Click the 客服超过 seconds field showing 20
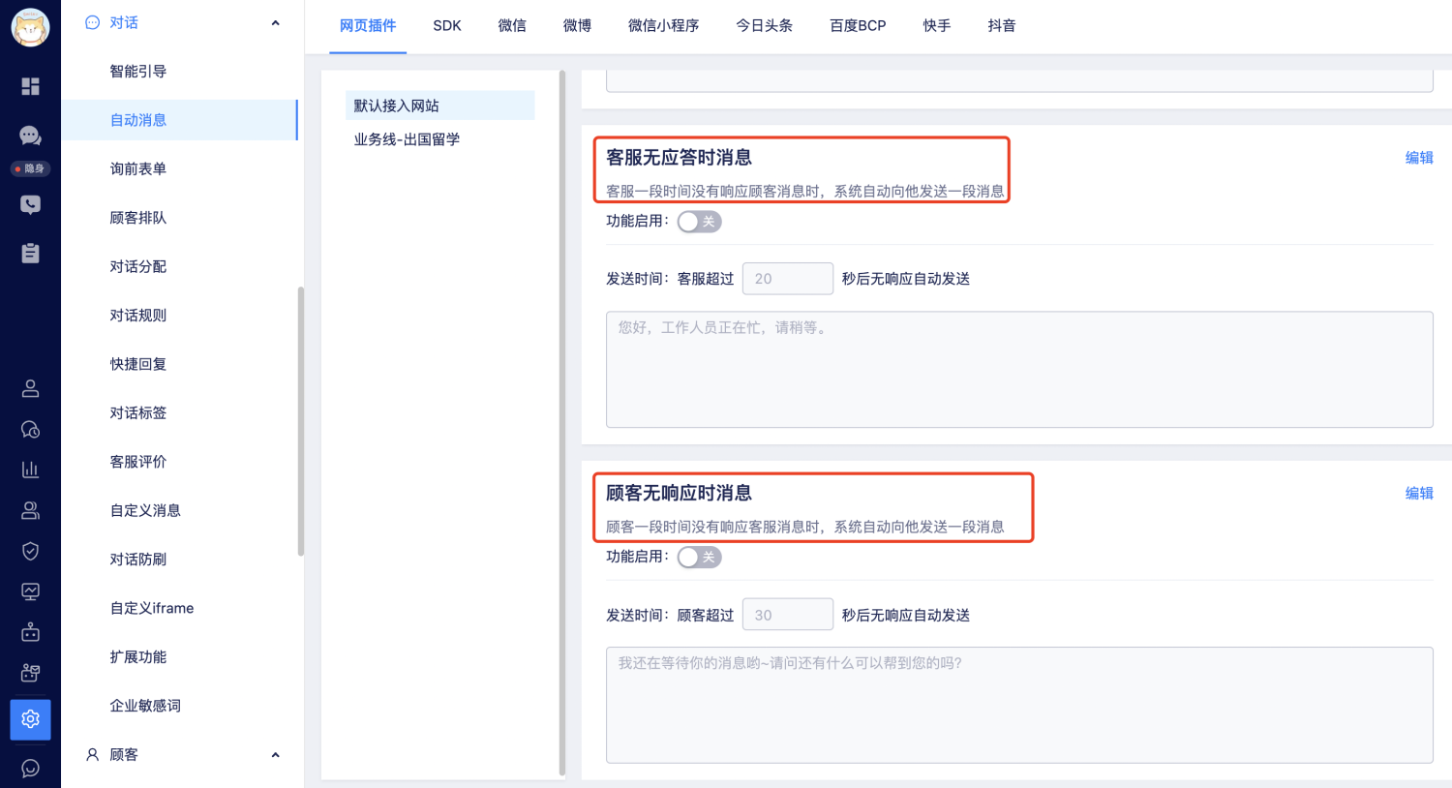 787,279
